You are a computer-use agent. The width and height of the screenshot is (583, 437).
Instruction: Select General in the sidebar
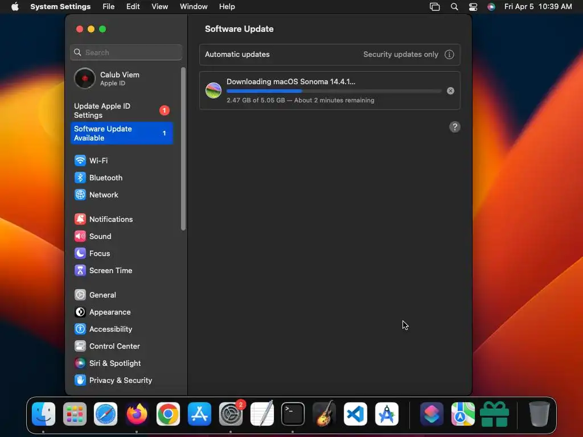point(122,295)
